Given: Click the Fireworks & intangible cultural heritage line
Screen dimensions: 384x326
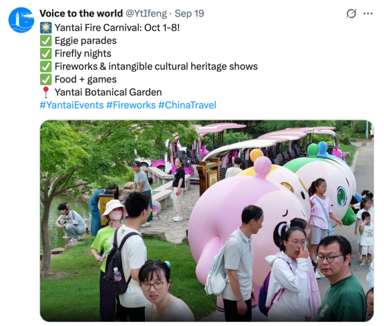Looking at the screenshot, I should click(156, 66).
